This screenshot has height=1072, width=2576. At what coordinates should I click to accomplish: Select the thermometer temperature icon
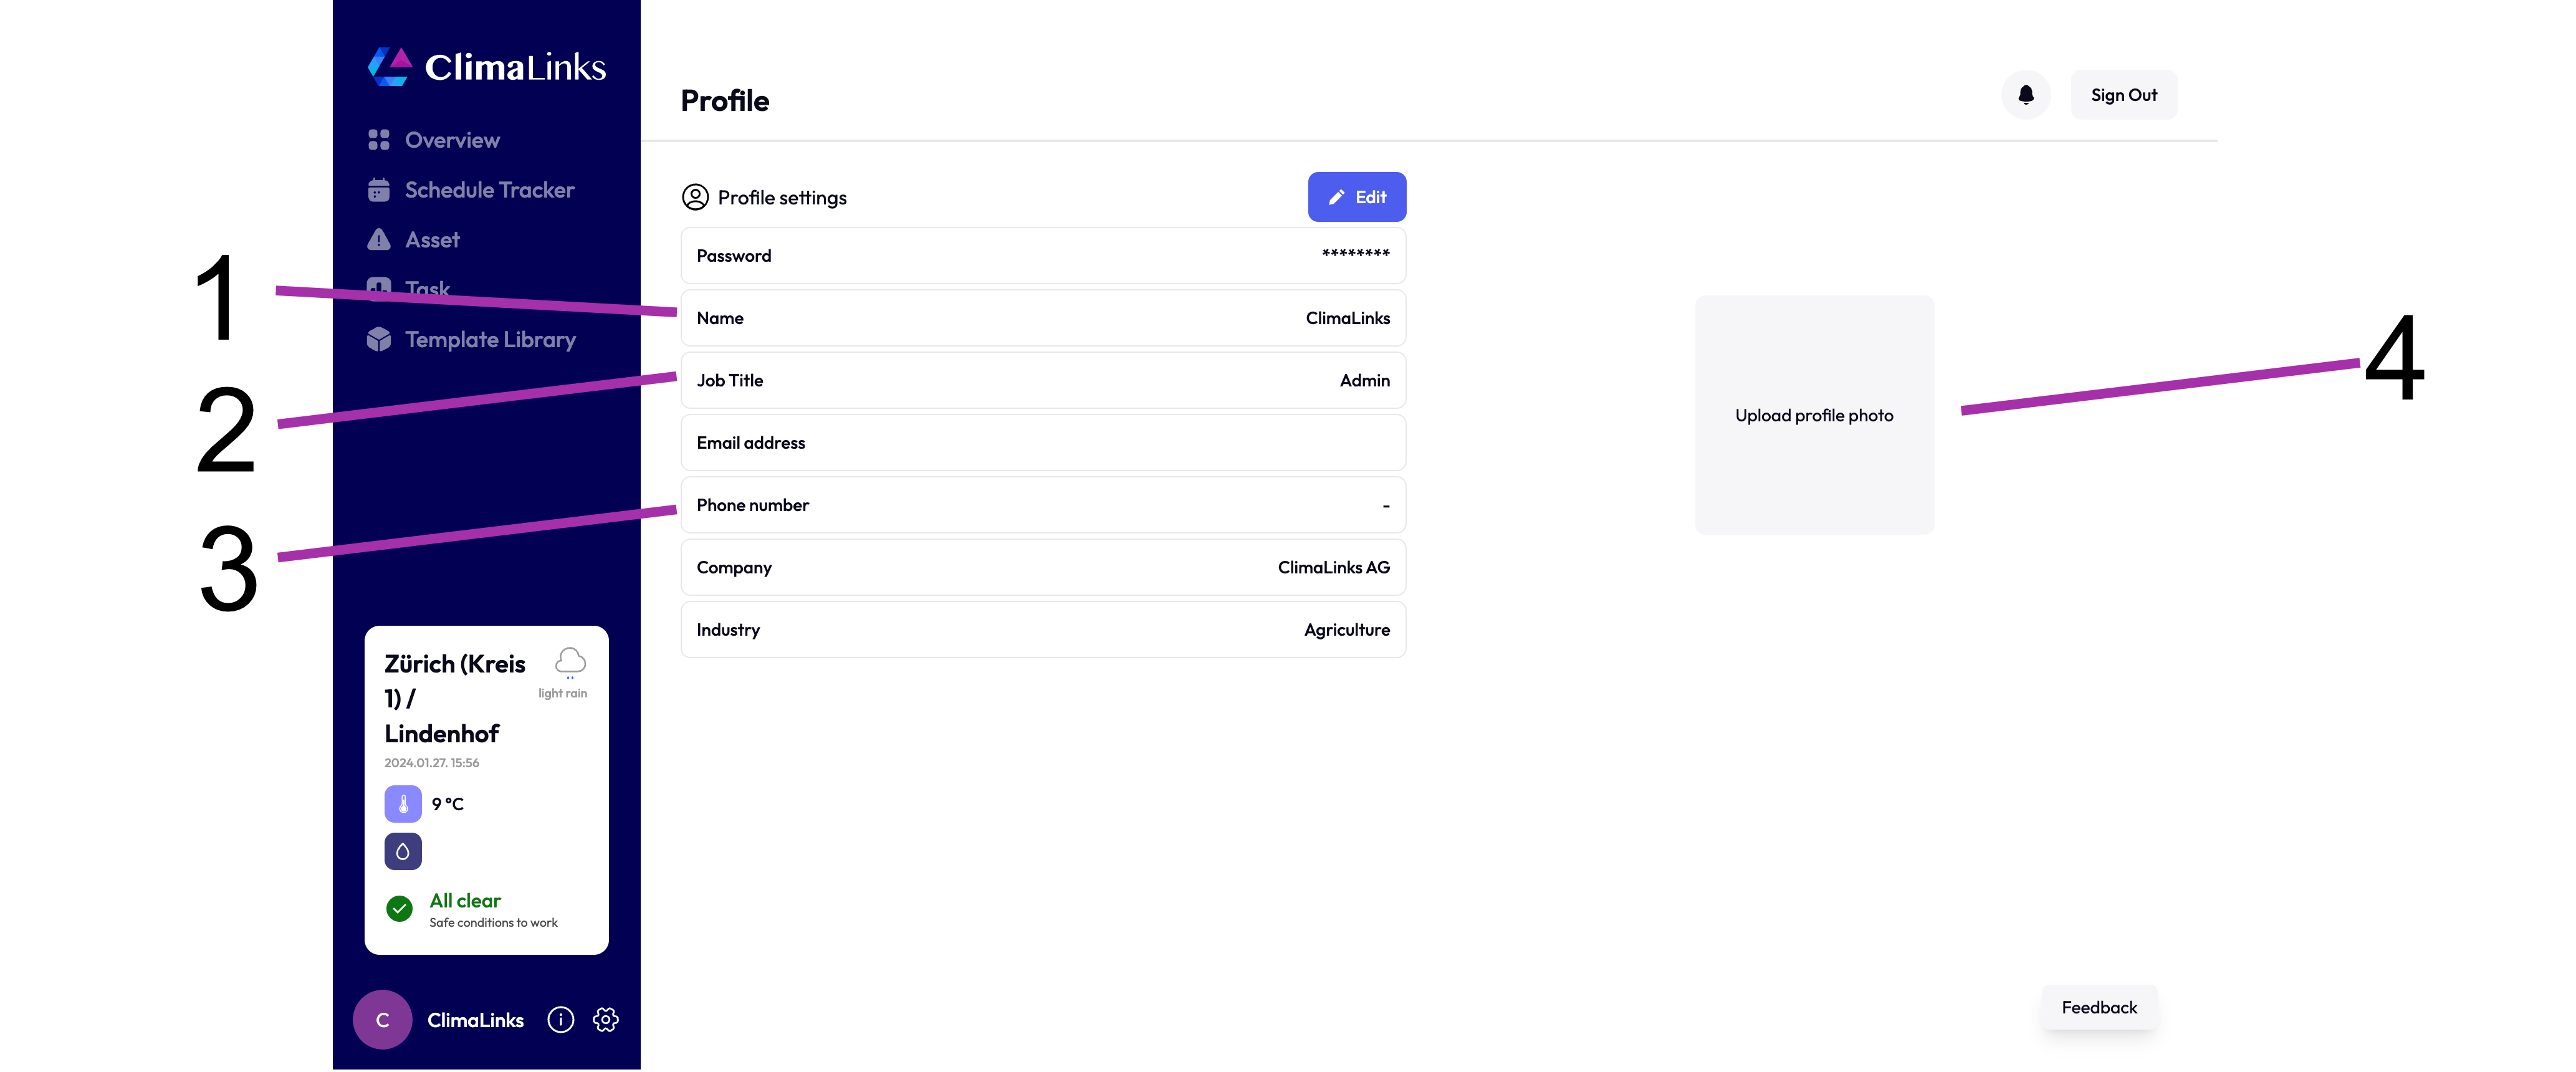[402, 803]
